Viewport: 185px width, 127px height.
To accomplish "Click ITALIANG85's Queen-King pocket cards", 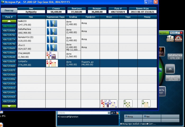I will coord(52,55).
